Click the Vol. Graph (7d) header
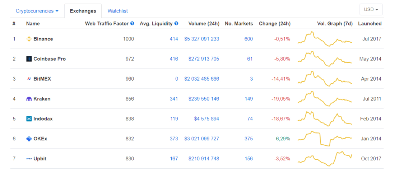The width and height of the screenshot is (395, 169). tap(335, 24)
